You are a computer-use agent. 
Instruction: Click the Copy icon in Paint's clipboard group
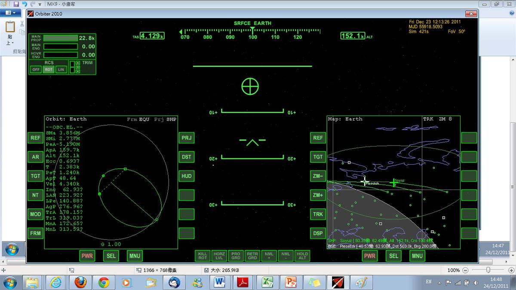(x=21, y=32)
